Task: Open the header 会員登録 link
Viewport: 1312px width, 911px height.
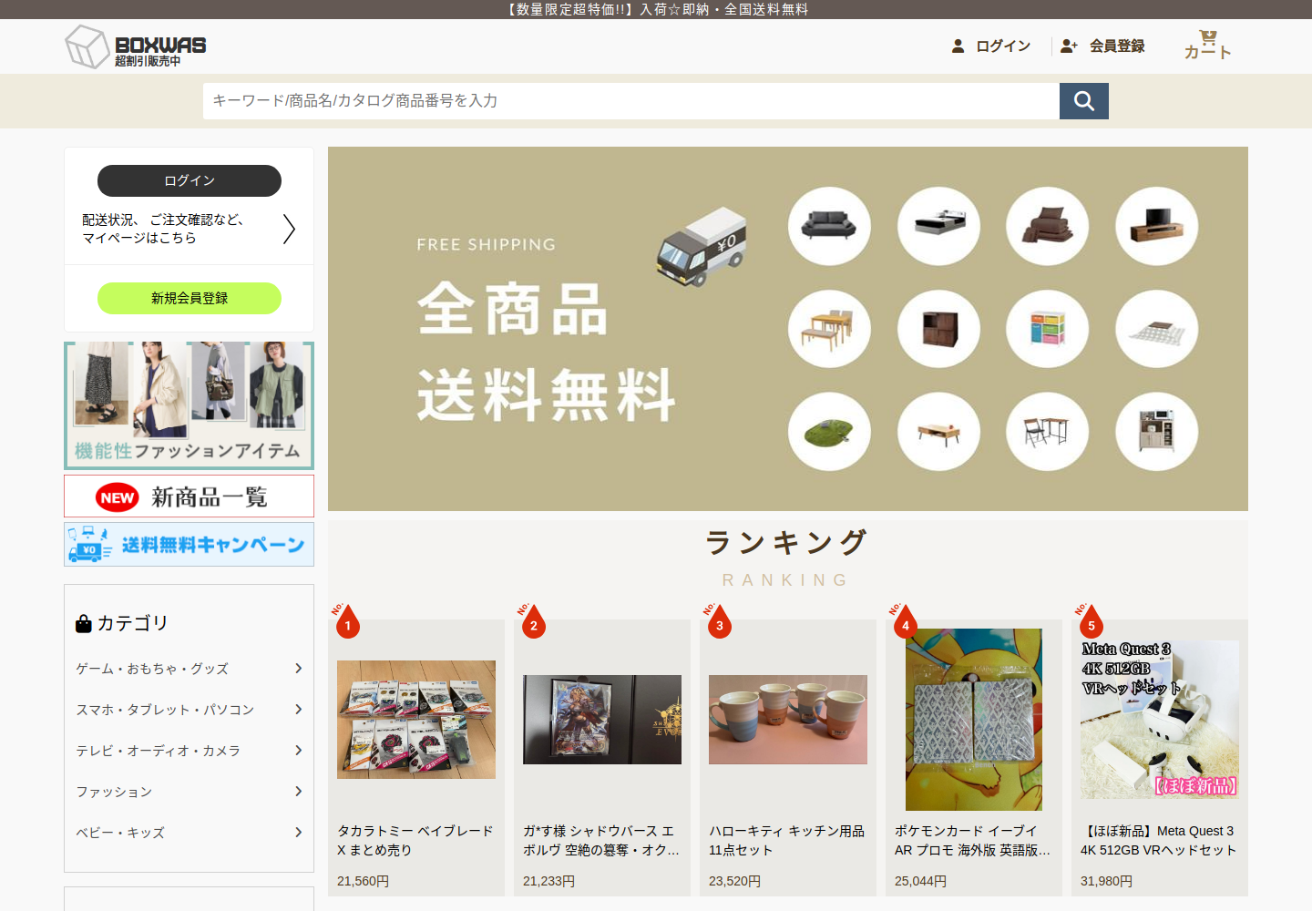Action: pos(1117,46)
